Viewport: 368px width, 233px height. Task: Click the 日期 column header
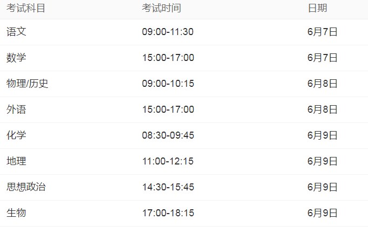317,8
